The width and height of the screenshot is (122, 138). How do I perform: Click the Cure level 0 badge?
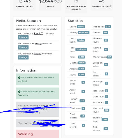pyautogui.click(x=107, y=97)
